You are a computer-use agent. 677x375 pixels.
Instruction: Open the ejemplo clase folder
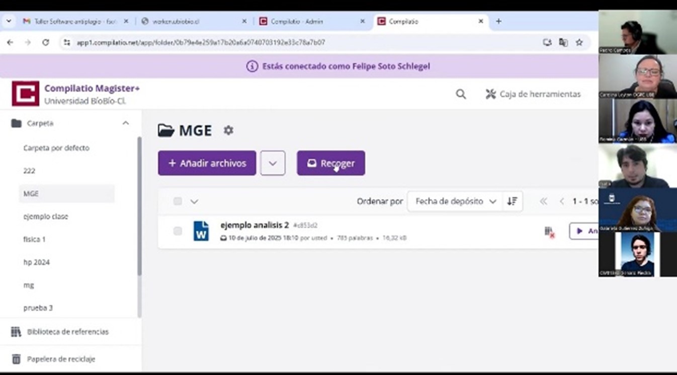(46, 217)
